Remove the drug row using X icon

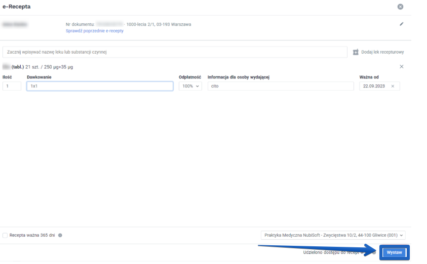coord(402,67)
